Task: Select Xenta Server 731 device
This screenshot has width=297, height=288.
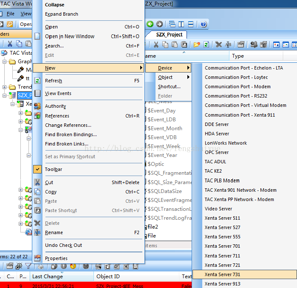Action: coord(244,274)
